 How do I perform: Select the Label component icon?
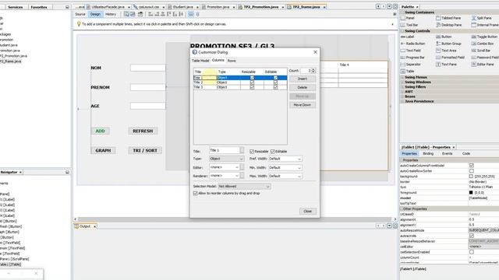(403, 37)
